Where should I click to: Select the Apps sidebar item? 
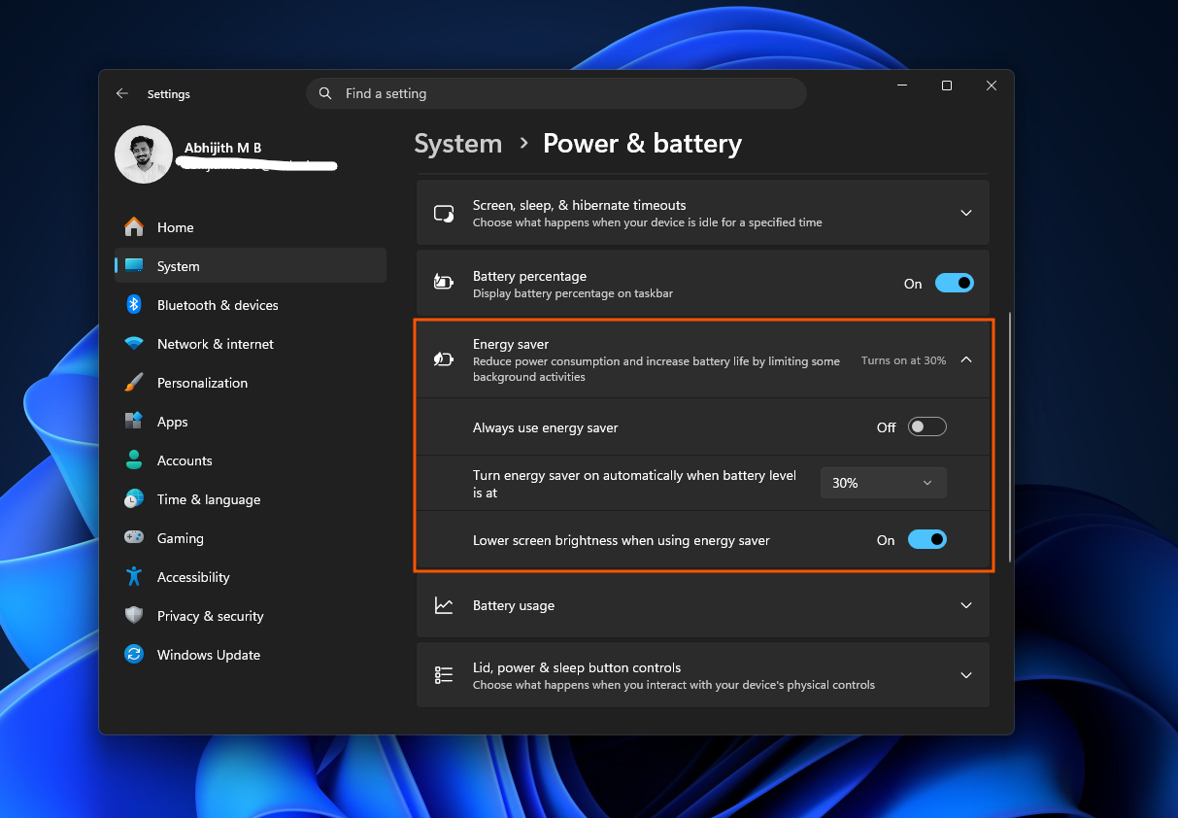click(251, 422)
